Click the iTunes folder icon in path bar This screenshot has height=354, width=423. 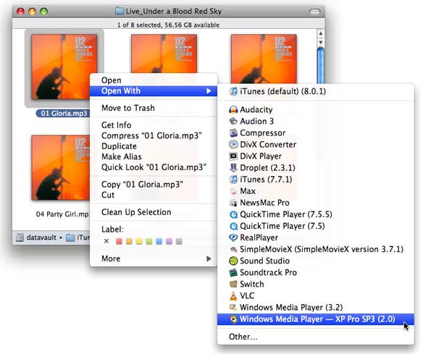pyautogui.click(x=70, y=237)
